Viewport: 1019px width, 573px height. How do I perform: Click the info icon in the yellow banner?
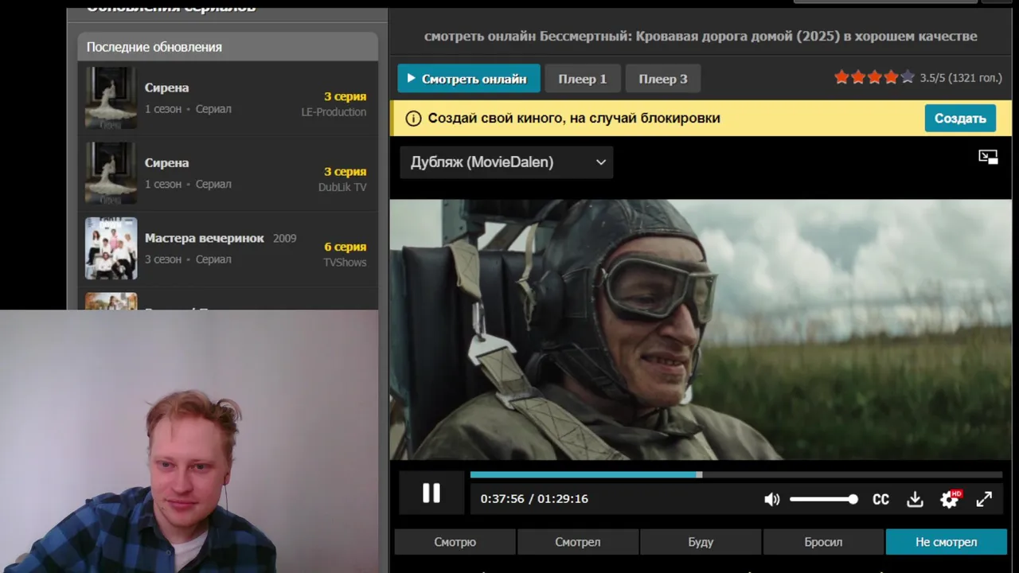[x=413, y=119]
